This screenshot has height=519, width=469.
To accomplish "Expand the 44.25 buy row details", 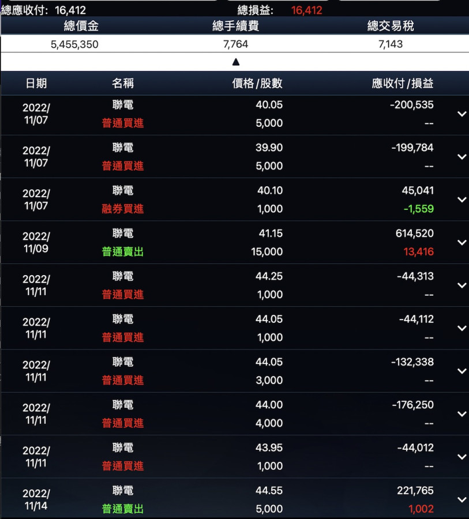I will (462, 285).
